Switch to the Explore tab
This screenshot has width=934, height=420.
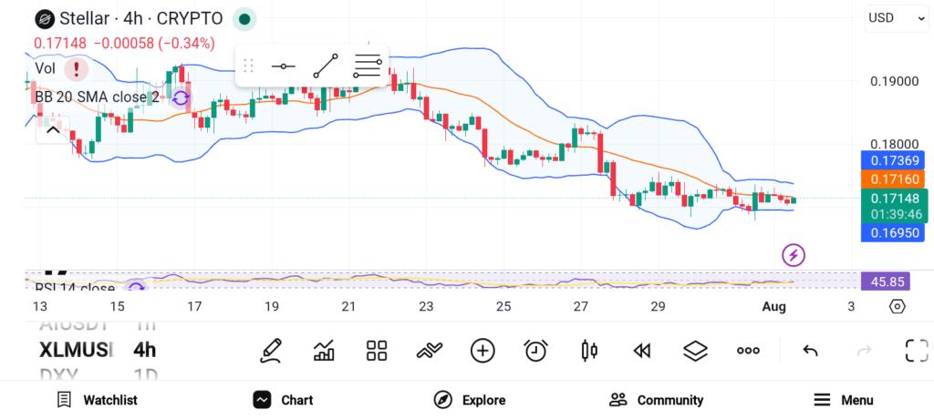(x=470, y=400)
